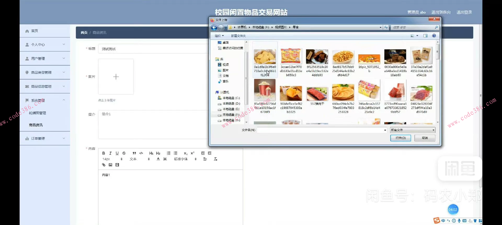Underline text with the U icon
Viewport: 502px width, 225px height.
point(117,153)
